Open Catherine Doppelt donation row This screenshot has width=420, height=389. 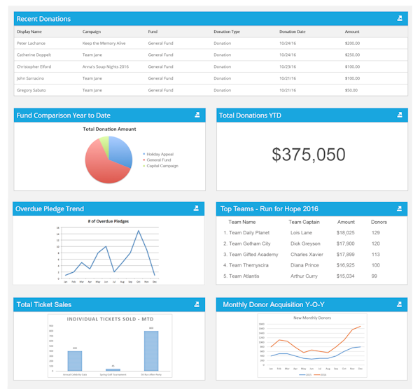pyautogui.click(x=211, y=55)
